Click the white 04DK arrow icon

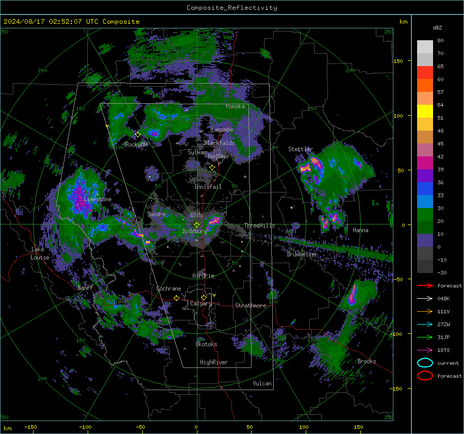pyautogui.click(x=425, y=299)
